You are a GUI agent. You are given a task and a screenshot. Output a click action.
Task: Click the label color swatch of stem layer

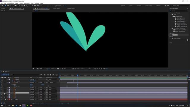9,83
